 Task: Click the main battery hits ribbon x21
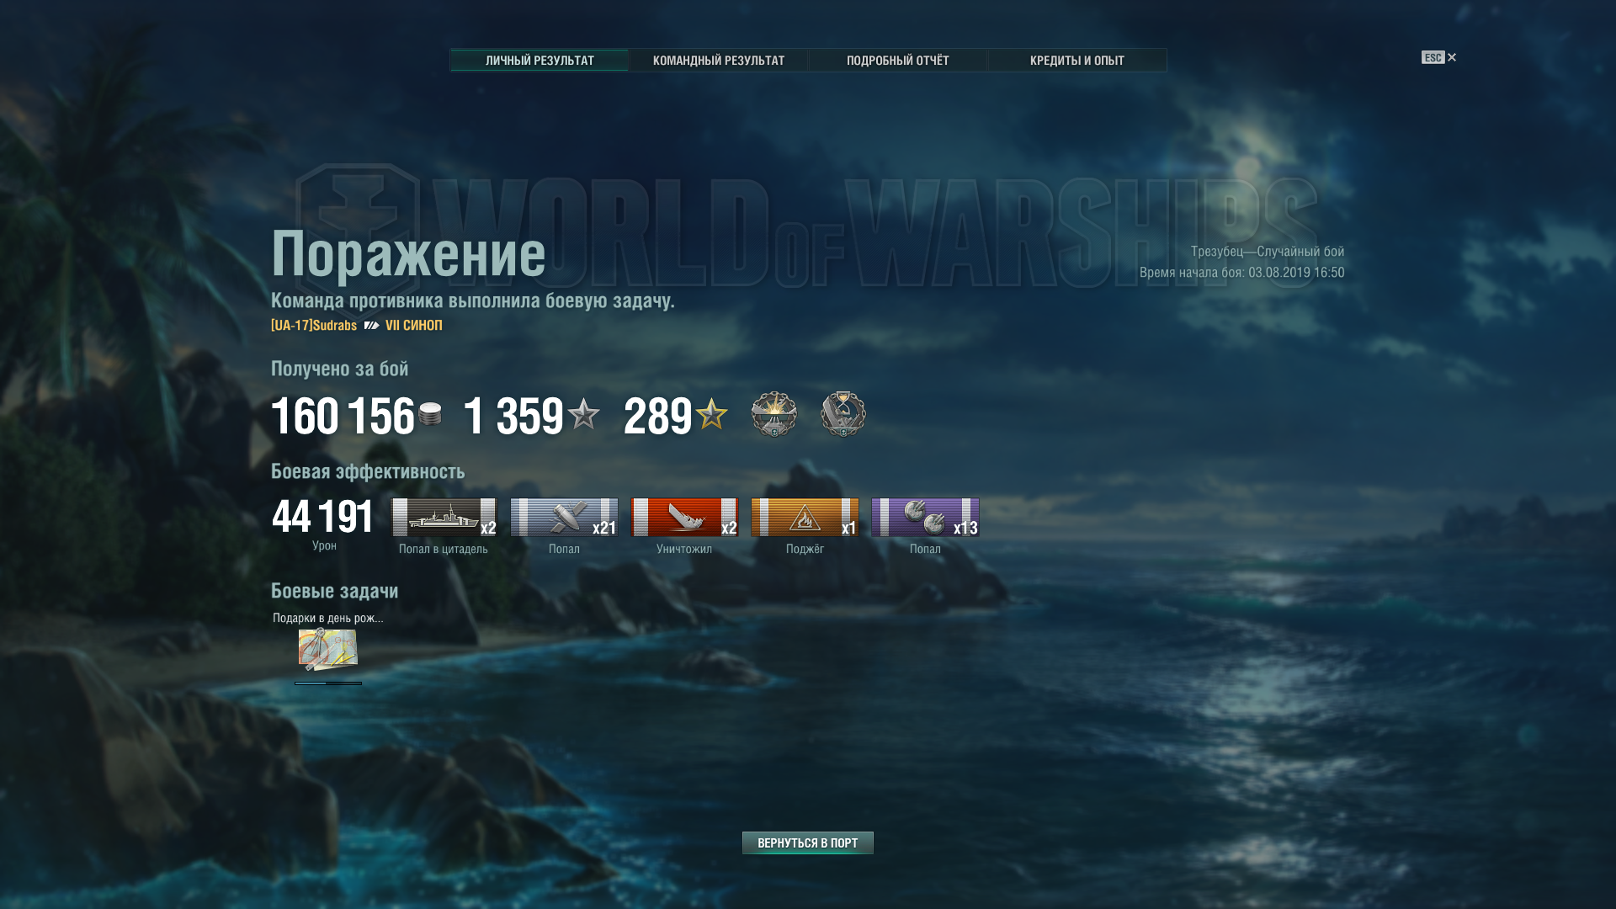pos(564,517)
